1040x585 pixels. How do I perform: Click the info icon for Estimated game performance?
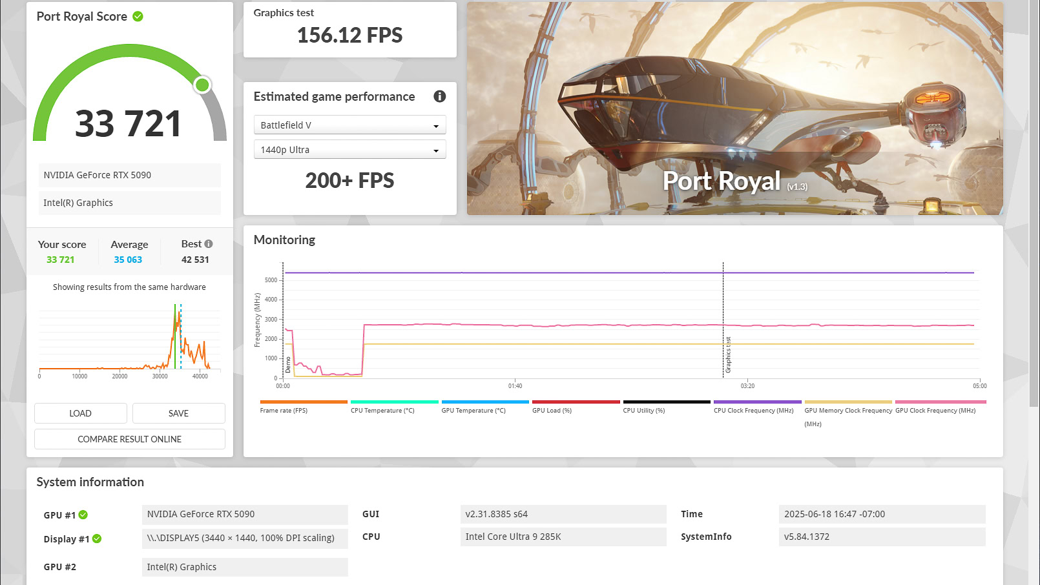(440, 96)
